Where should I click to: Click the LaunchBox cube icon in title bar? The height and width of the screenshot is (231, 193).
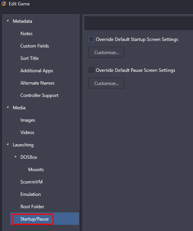pyautogui.click(x=4, y=4)
